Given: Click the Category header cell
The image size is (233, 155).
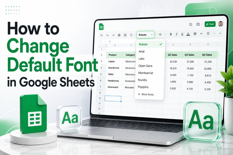Looking at the screenshot, I should click(130, 55).
